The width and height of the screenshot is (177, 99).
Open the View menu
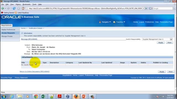pos(12,4)
